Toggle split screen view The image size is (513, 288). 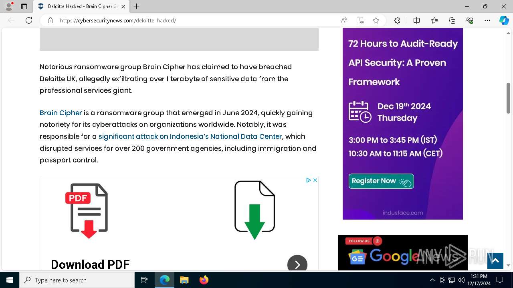tap(416, 20)
